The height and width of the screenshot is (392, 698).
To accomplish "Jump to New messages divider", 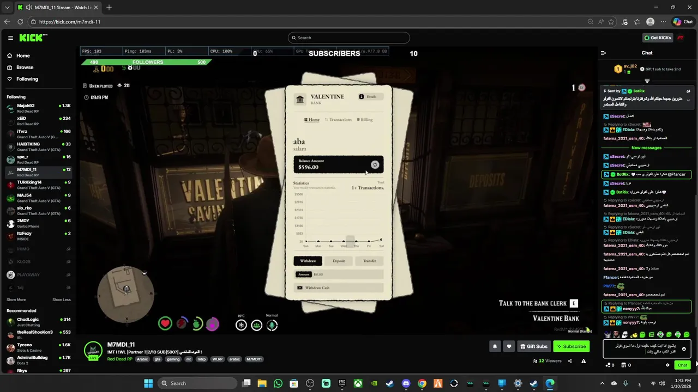I will [x=646, y=148].
